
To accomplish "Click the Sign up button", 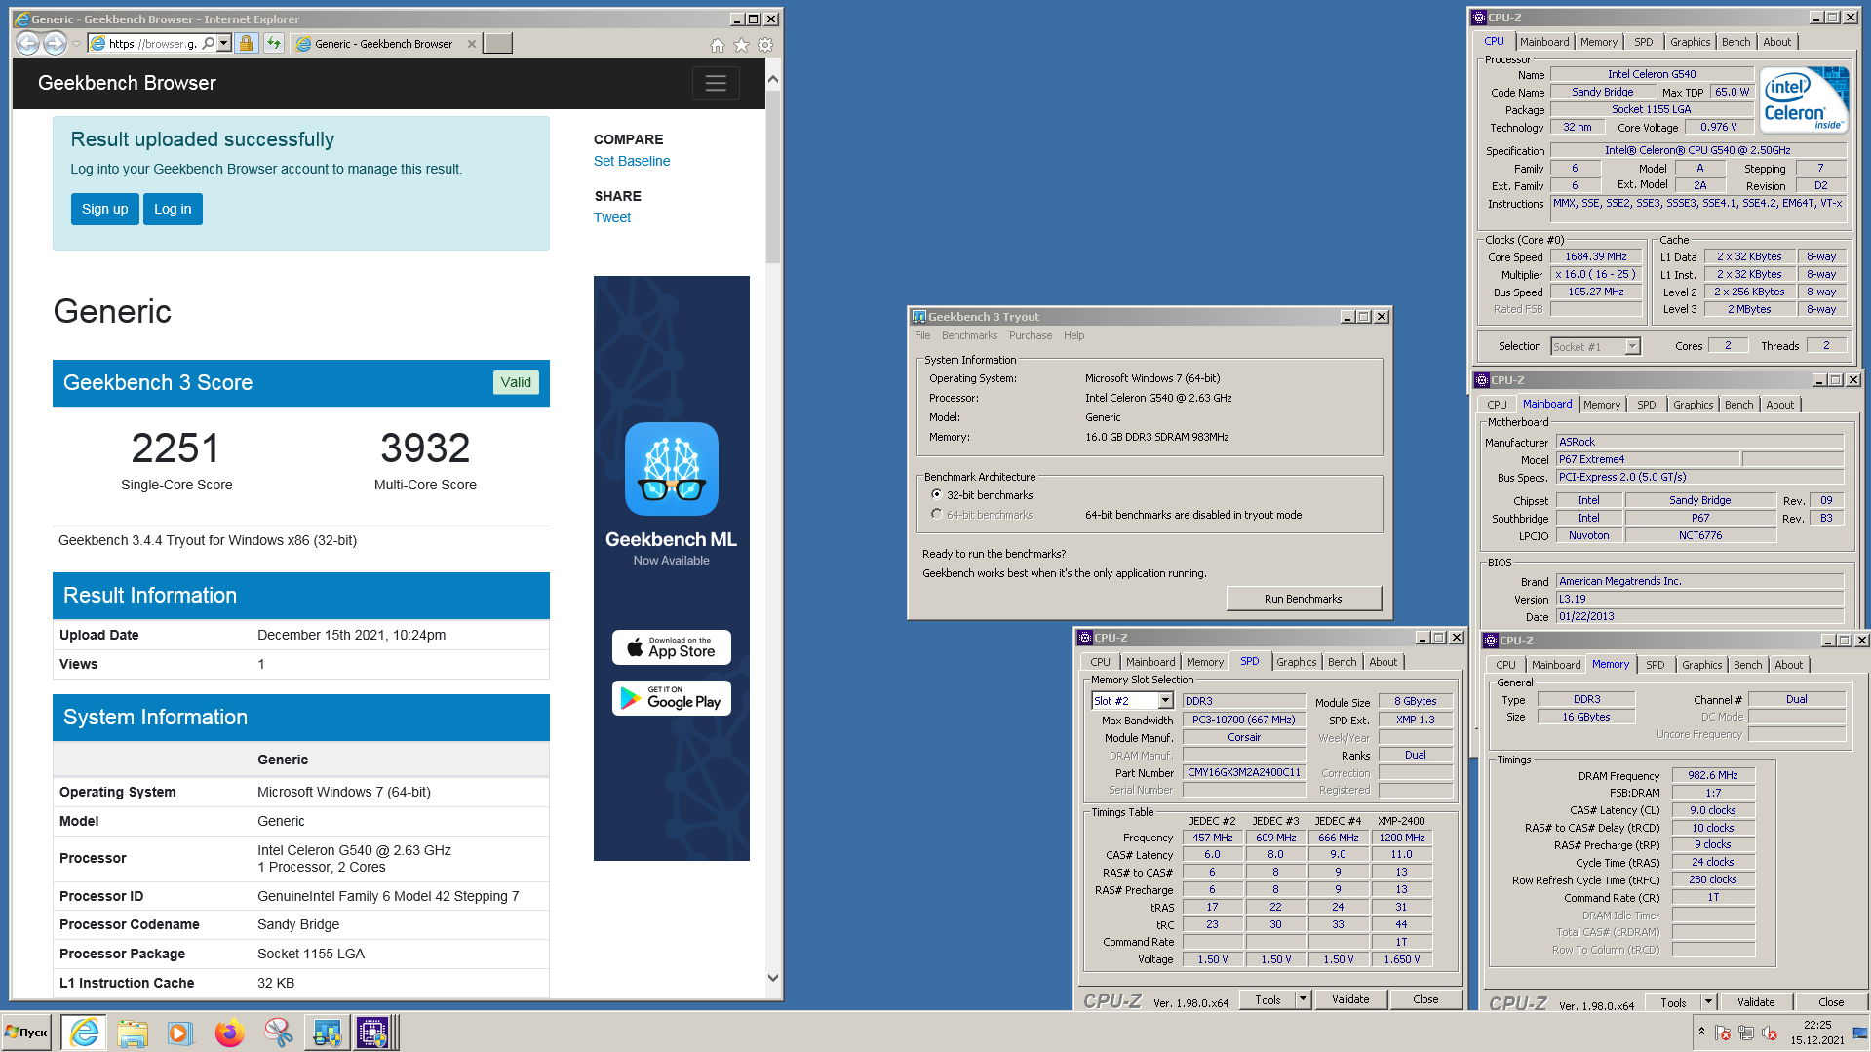I will tap(104, 209).
